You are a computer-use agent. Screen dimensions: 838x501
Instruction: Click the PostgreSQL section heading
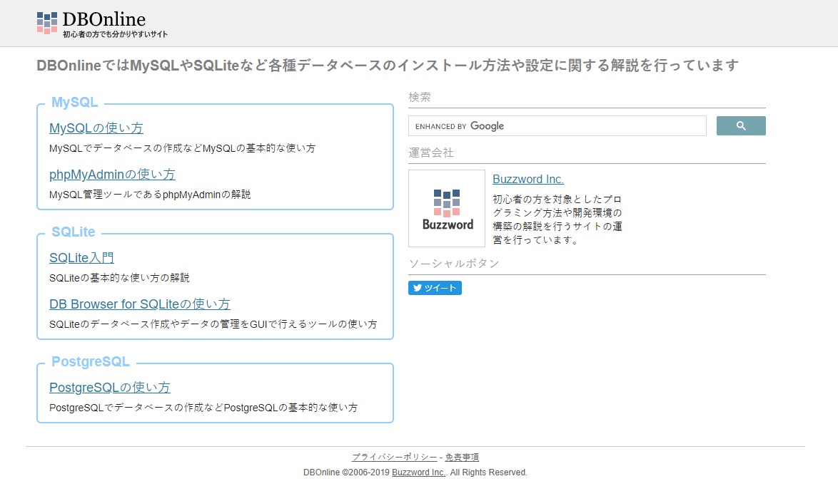point(91,361)
